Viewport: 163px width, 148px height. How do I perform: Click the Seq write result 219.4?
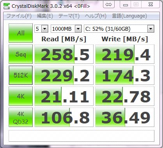(125, 54)
